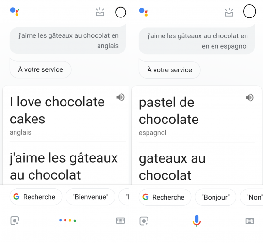Play audio for 'pastel de chocolate' translation

tap(249, 98)
